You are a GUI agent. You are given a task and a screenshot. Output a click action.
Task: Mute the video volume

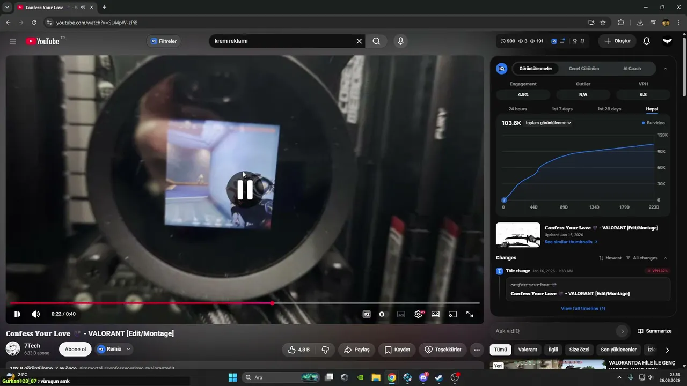coord(35,314)
